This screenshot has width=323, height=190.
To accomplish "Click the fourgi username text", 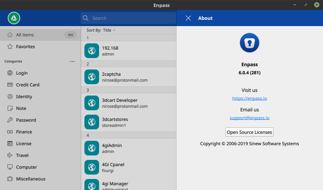I will point(108,171).
